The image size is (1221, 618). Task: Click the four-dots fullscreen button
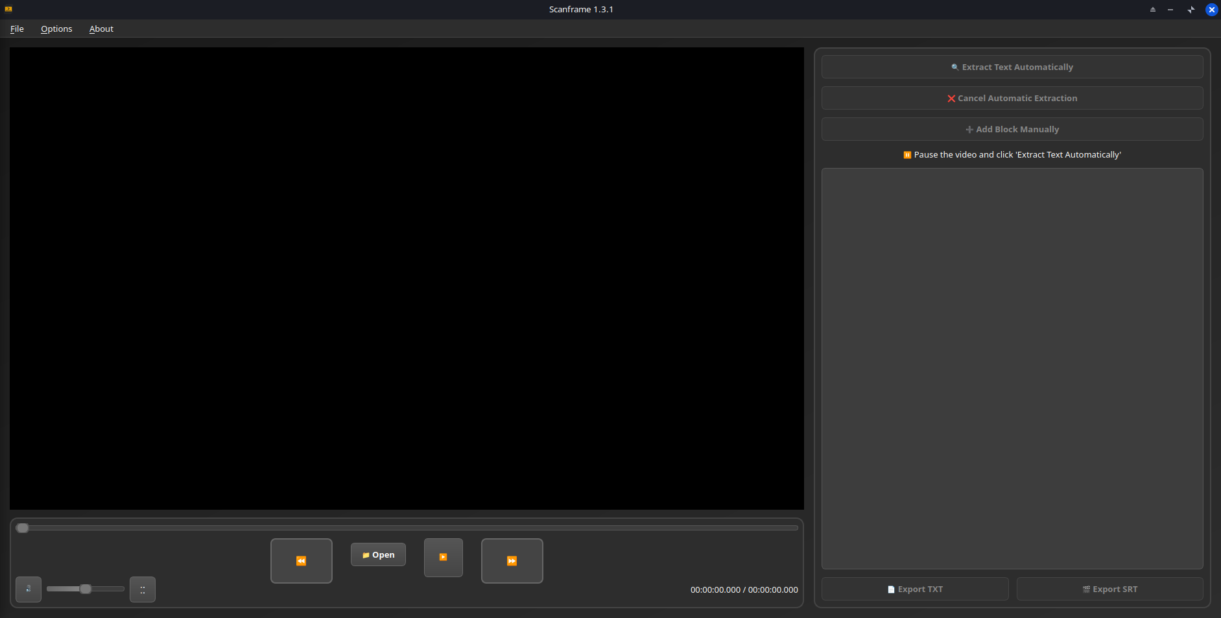143,589
